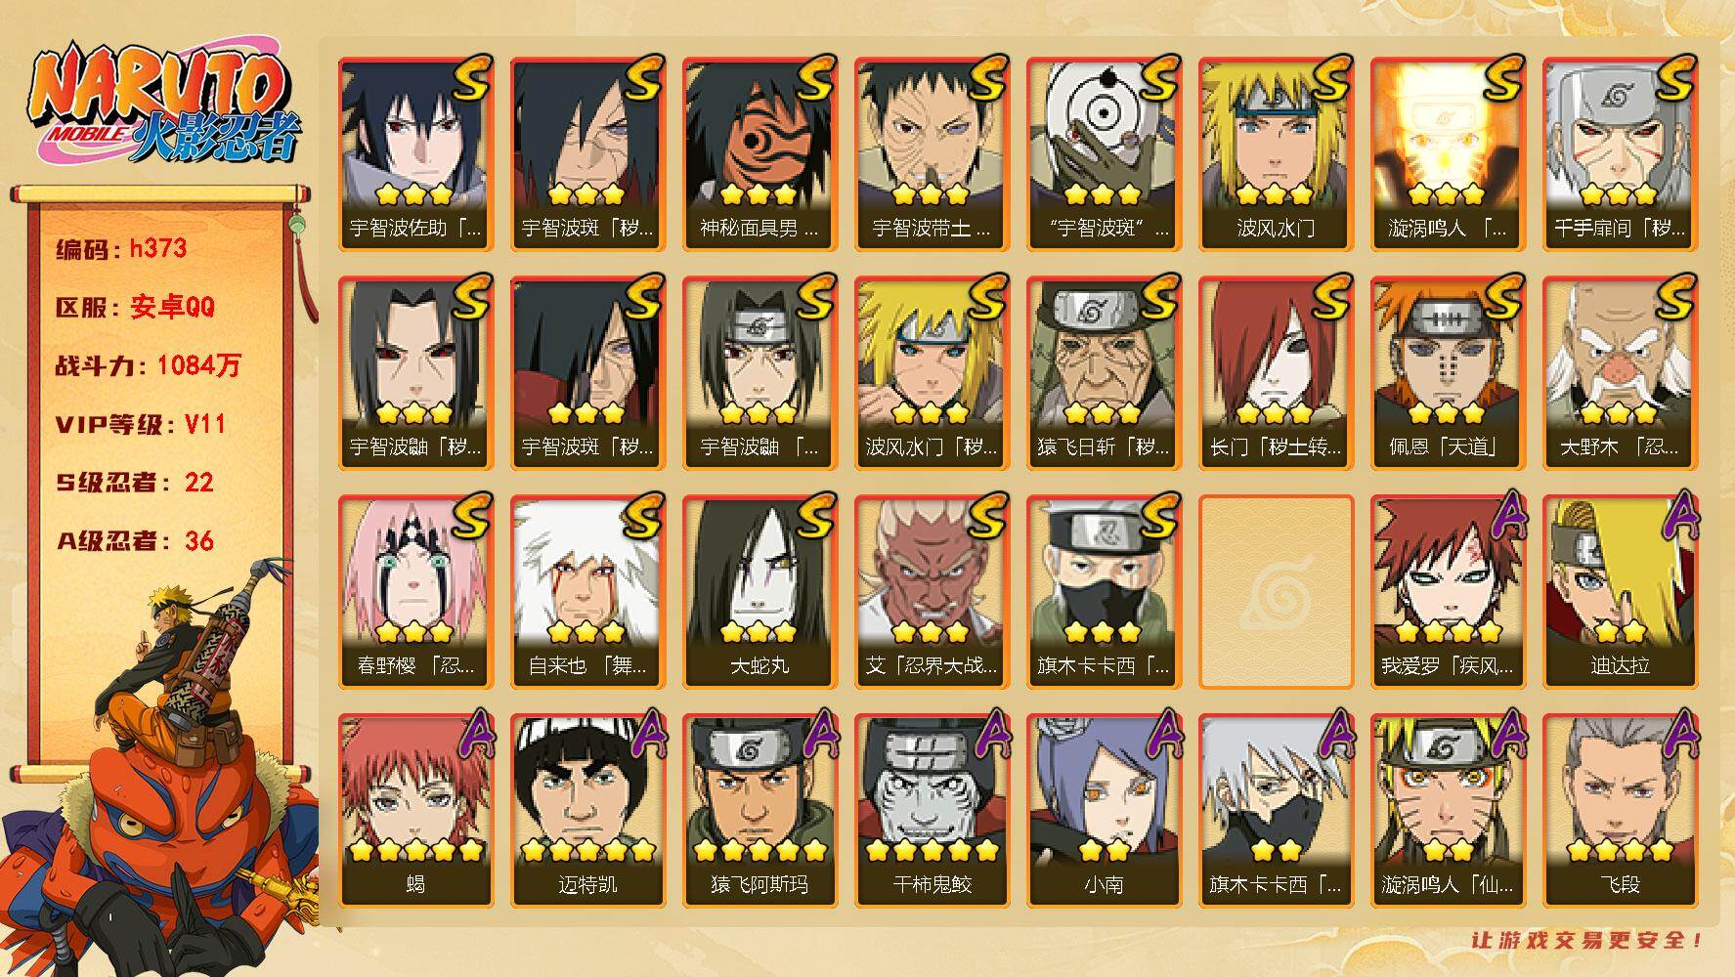Click the 迪达拉 A-rank ninja card
This screenshot has height=977, width=1735.
(1620, 592)
